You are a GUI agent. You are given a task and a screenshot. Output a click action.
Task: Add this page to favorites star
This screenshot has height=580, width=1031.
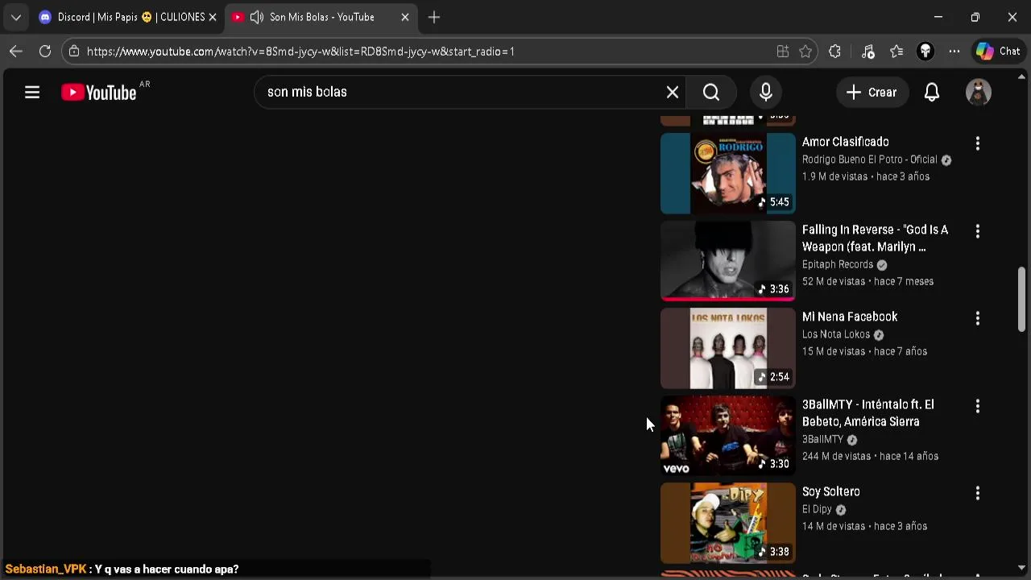point(805,52)
